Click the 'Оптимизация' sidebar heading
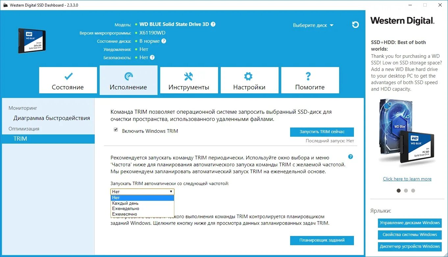 tap(24, 129)
